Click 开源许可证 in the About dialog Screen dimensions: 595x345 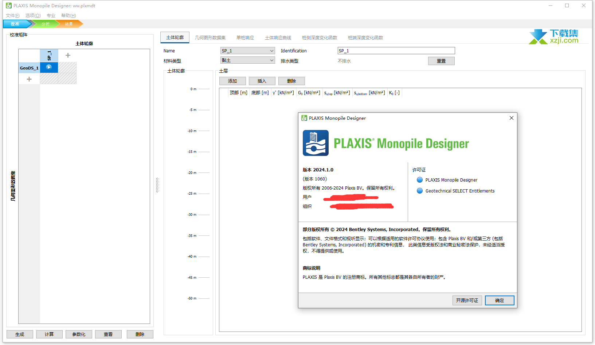(x=467, y=300)
